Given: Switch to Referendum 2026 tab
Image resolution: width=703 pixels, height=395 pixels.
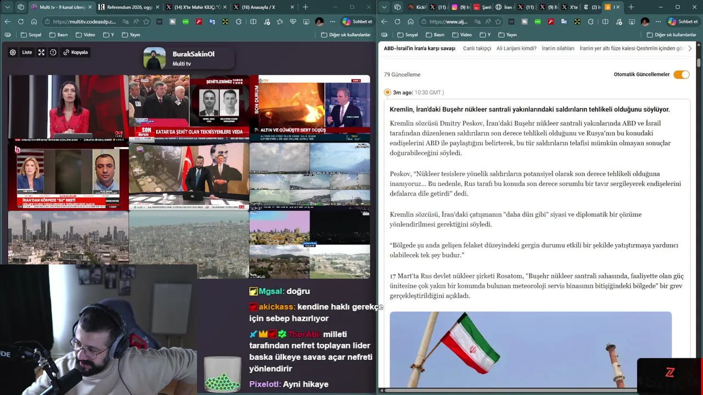Looking at the screenshot, I should (130, 7).
